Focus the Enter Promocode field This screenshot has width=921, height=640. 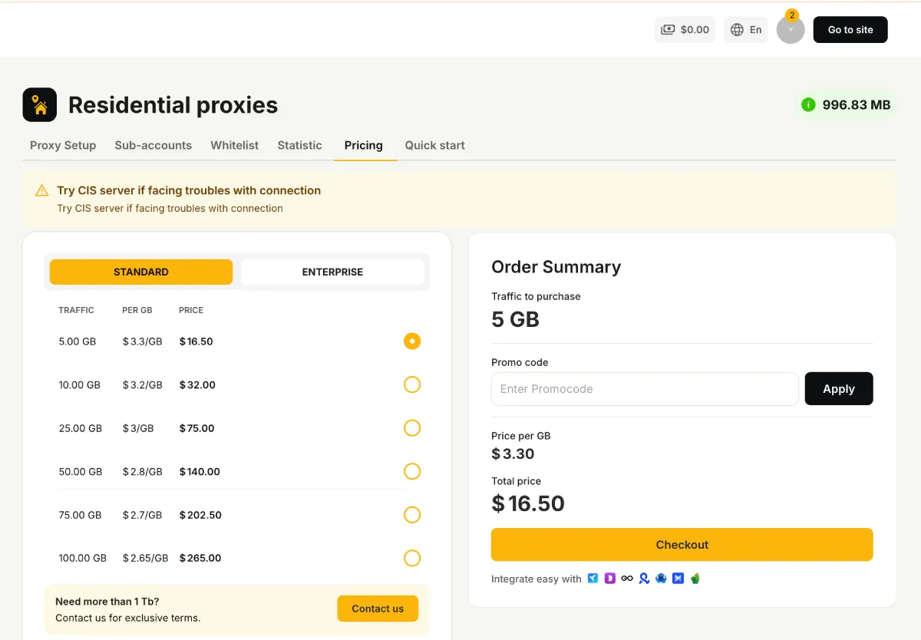click(x=645, y=389)
